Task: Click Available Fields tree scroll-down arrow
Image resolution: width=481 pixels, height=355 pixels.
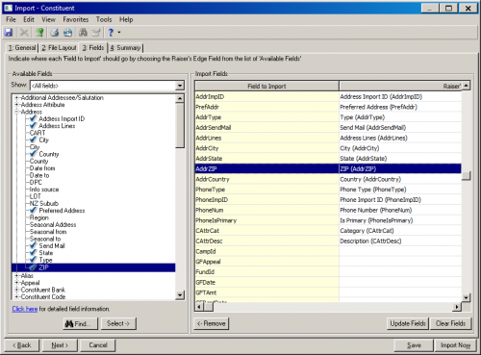Action: 180,295
